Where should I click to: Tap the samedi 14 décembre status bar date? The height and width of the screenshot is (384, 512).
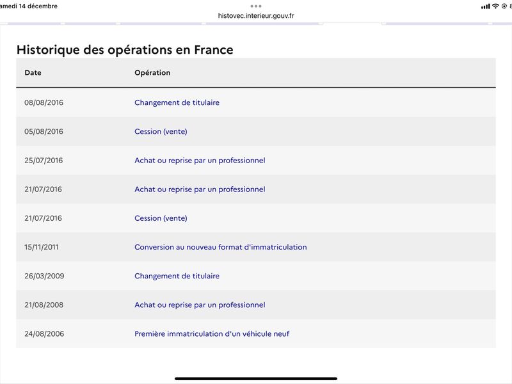click(28, 6)
